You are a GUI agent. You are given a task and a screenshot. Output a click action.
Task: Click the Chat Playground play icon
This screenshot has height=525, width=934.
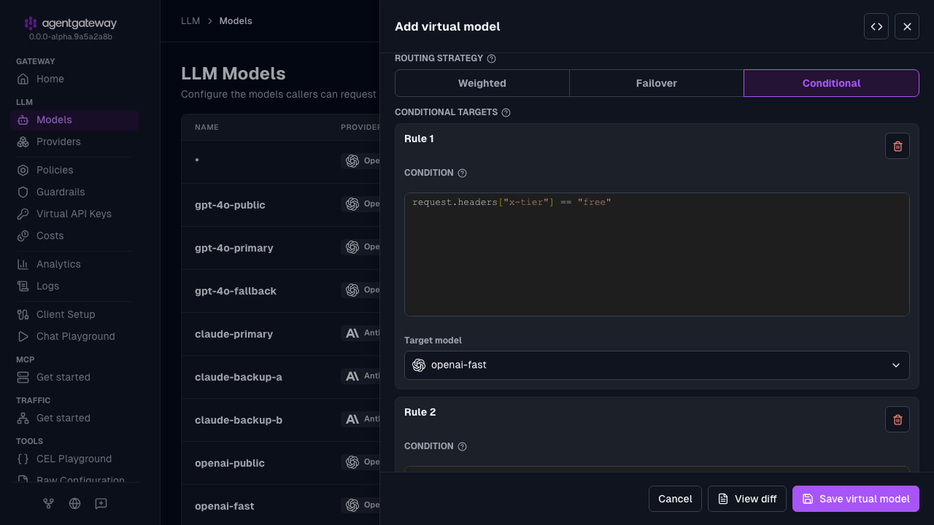(x=23, y=336)
